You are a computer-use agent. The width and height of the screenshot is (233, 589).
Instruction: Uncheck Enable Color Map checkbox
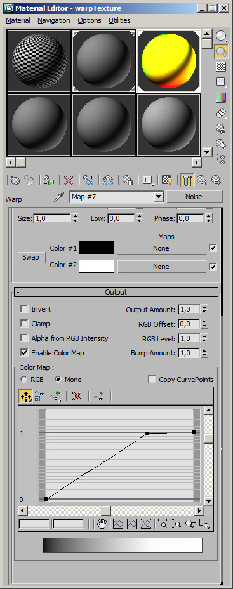24,353
